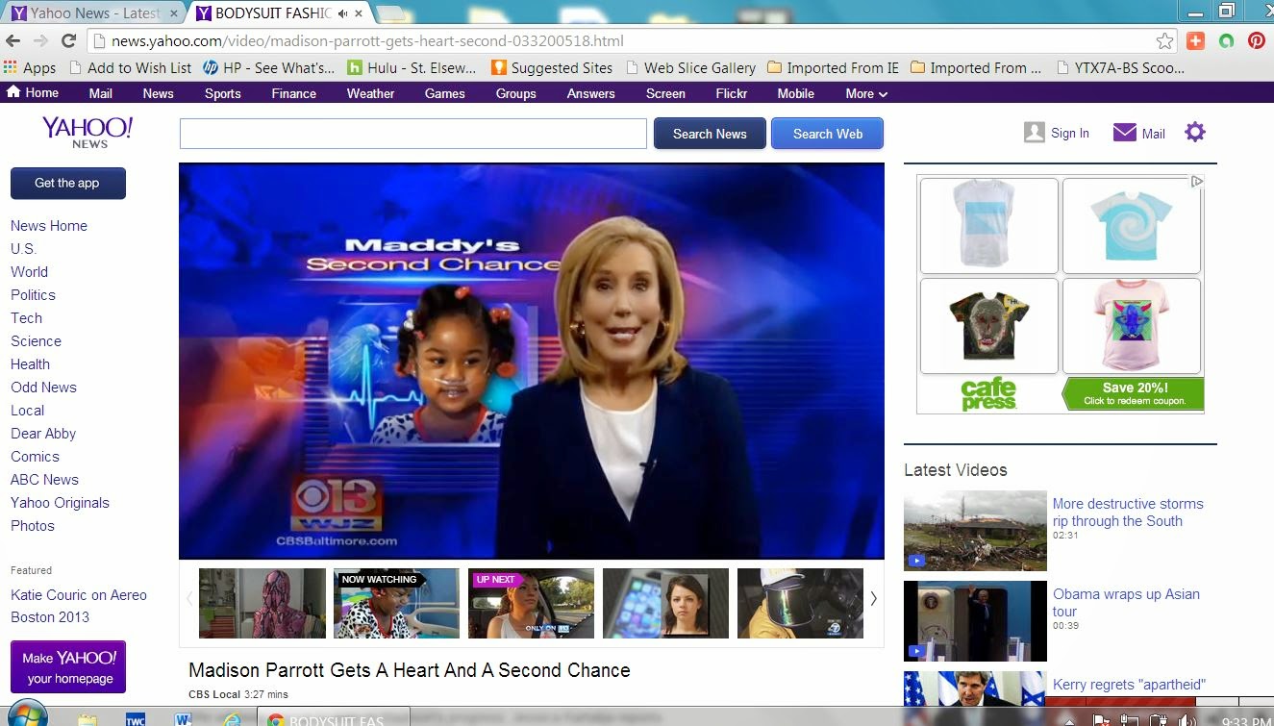Focus the news search input field
1274x726 pixels.
click(413, 134)
